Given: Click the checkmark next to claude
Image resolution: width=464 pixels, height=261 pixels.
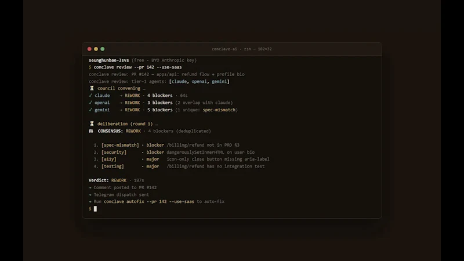Looking at the screenshot, I should tap(90, 95).
